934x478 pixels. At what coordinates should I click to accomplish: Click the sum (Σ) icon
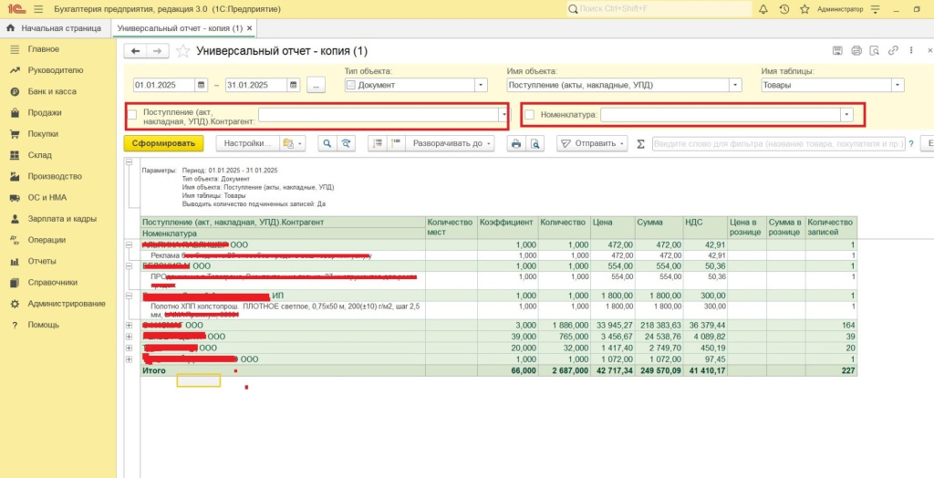coord(640,144)
